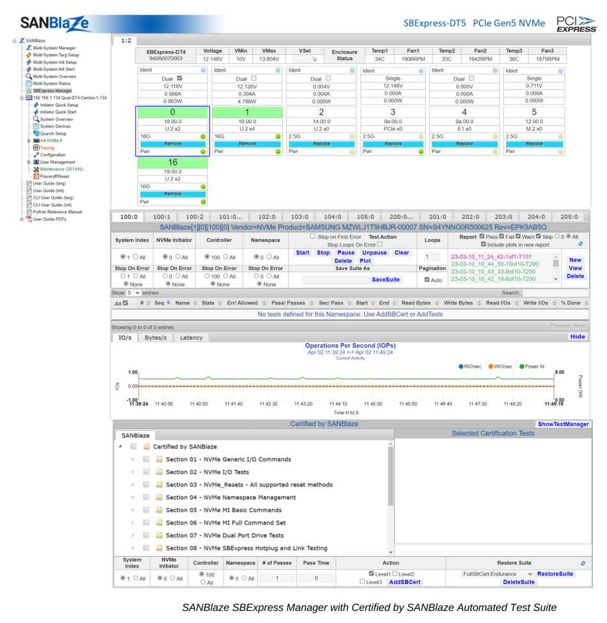Click the green Pwr LED for slot 1
The image size is (607, 623).
(x=278, y=151)
